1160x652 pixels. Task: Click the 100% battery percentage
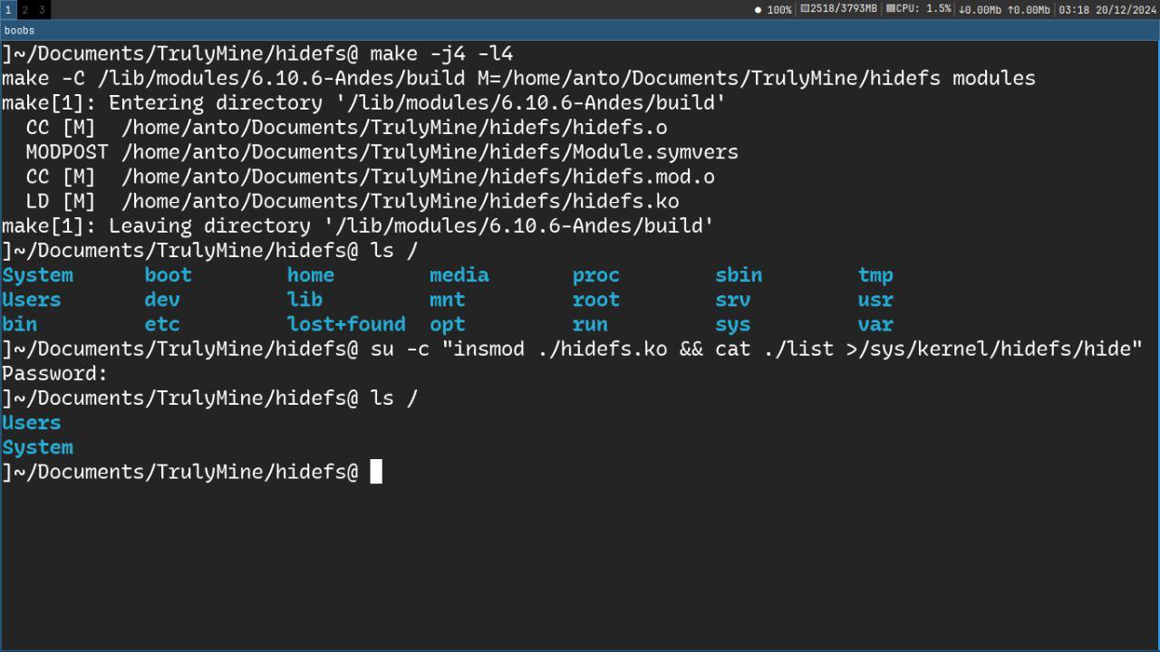coord(779,10)
